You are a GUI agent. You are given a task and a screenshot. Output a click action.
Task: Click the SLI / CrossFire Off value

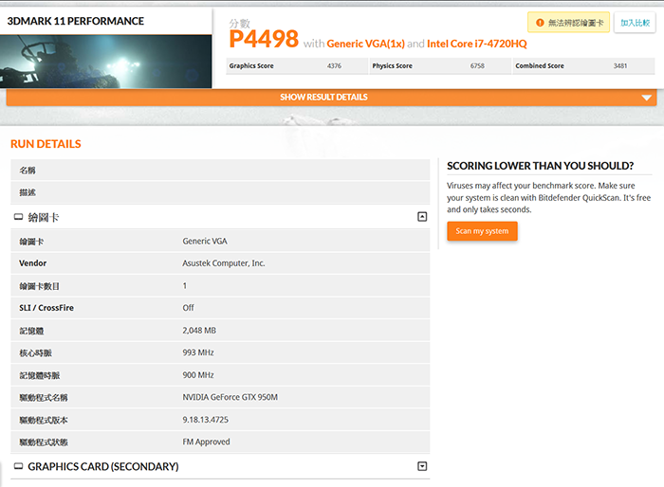[x=188, y=308]
